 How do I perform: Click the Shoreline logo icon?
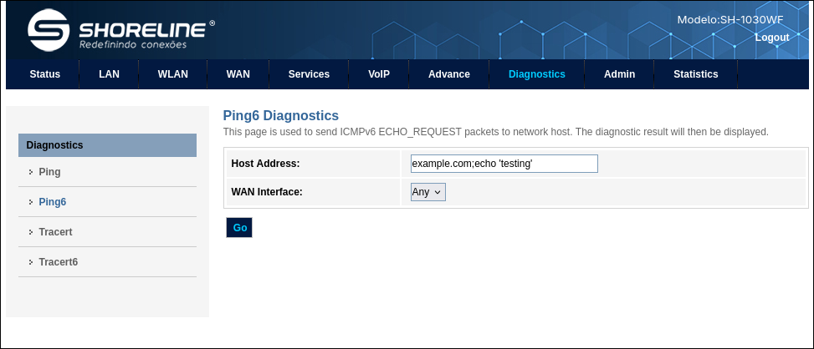click(49, 29)
